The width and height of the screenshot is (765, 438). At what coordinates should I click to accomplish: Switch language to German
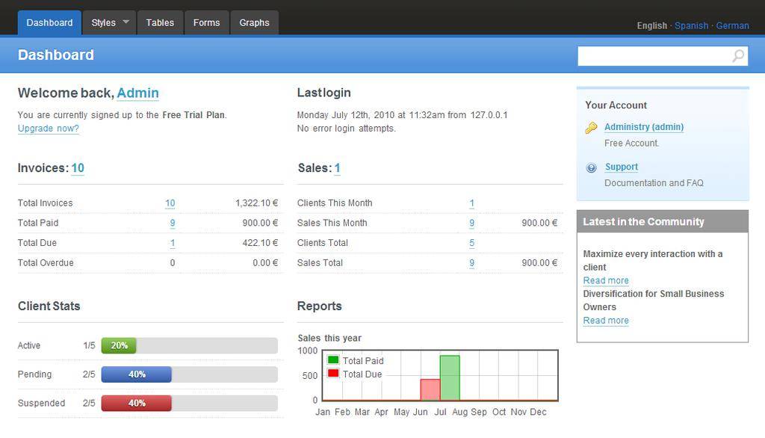coord(732,25)
